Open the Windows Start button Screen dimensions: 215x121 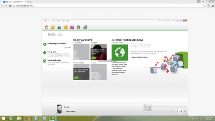(3, 118)
